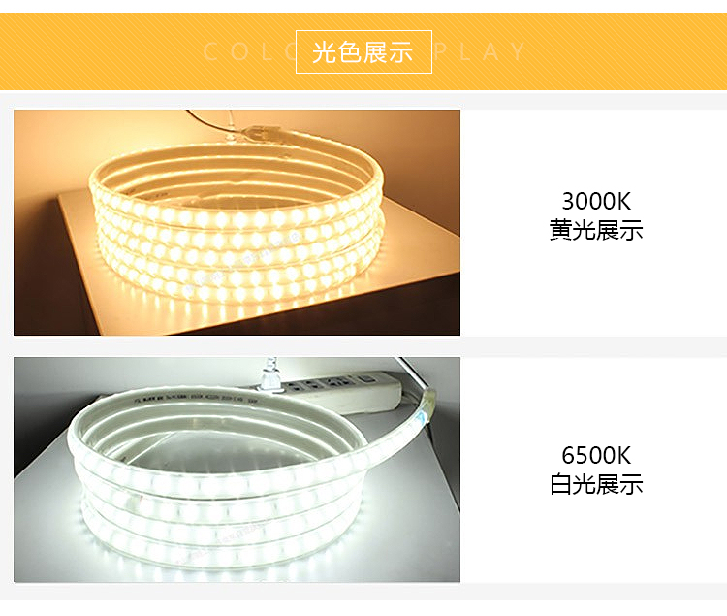The width and height of the screenshot is (727, 616).
Task: Click the 黄光展示 caption text
Action: click(596, 230)
